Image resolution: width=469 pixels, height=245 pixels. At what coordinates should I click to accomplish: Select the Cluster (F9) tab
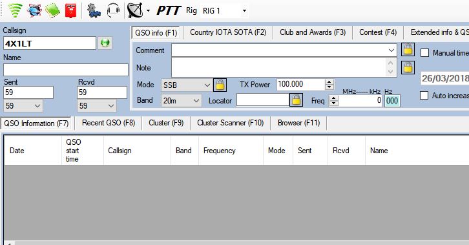point(166,123)
